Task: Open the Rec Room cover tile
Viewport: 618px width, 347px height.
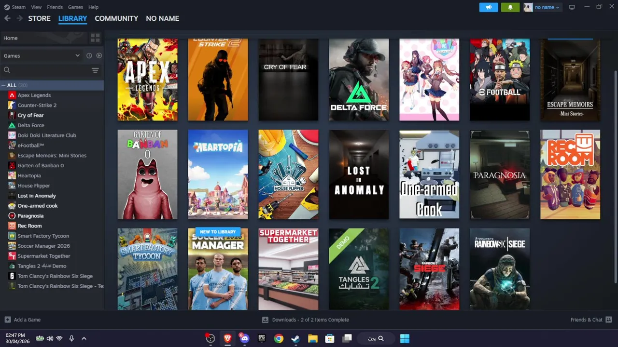Action: [x=570, y=174]
